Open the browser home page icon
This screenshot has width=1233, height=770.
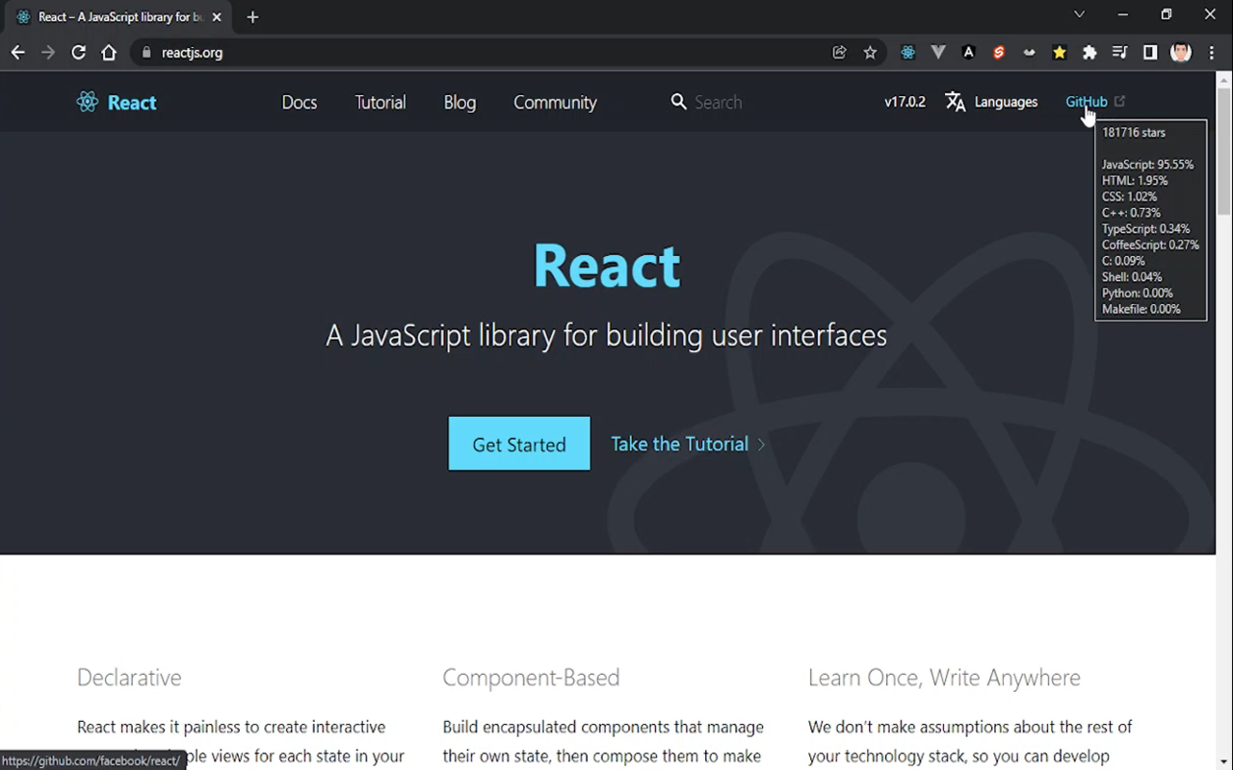tap(109, 53)
